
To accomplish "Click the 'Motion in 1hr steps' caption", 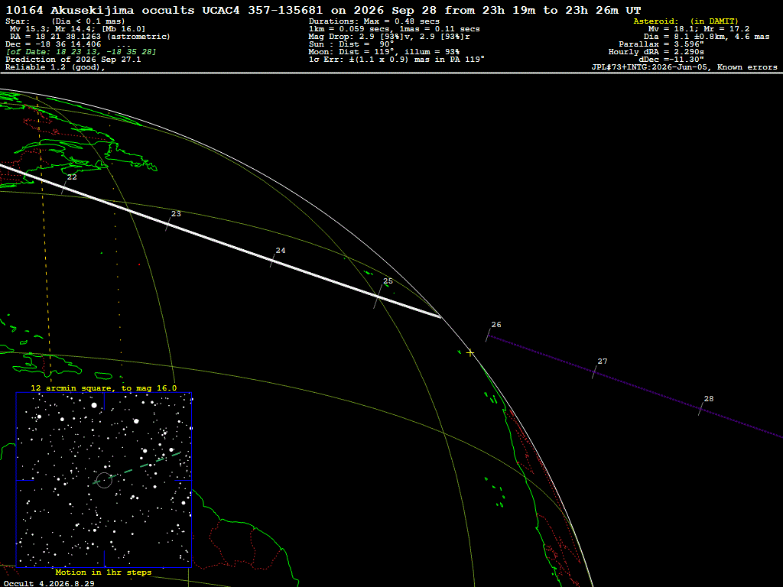I will pyautogui.click(x=103, y=572).
